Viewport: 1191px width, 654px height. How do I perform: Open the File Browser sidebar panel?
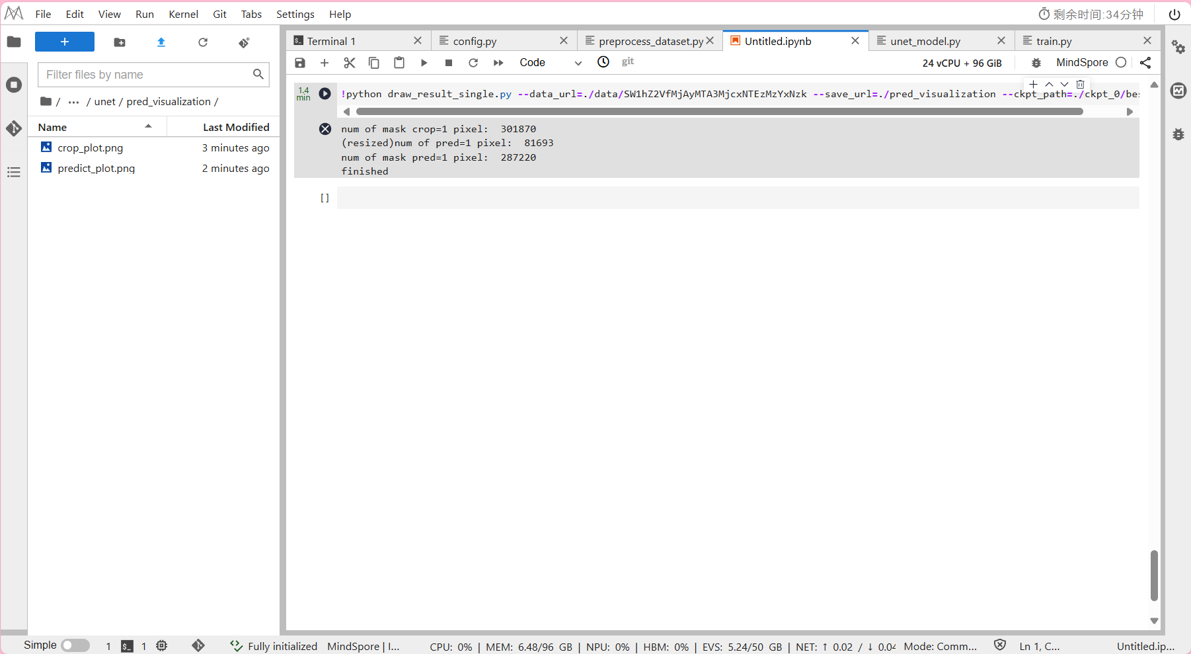(14, 42)
